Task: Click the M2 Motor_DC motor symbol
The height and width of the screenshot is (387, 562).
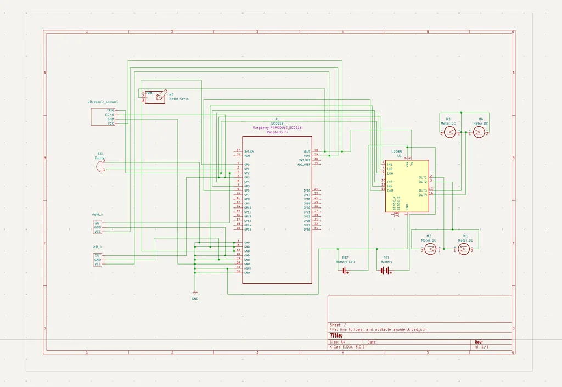Action: 430,248
